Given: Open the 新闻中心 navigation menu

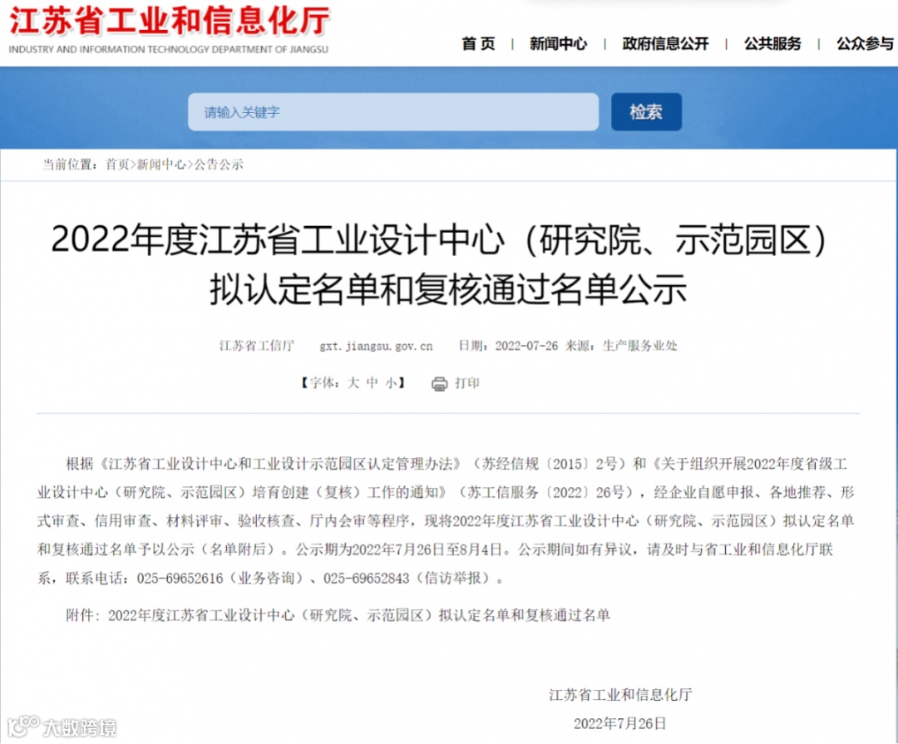Looking at the screenshot, I should click(x=558, y=43).
